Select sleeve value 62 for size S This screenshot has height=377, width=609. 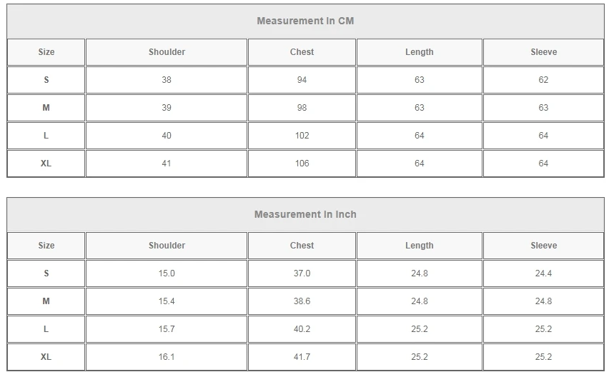tap(543, 80)
